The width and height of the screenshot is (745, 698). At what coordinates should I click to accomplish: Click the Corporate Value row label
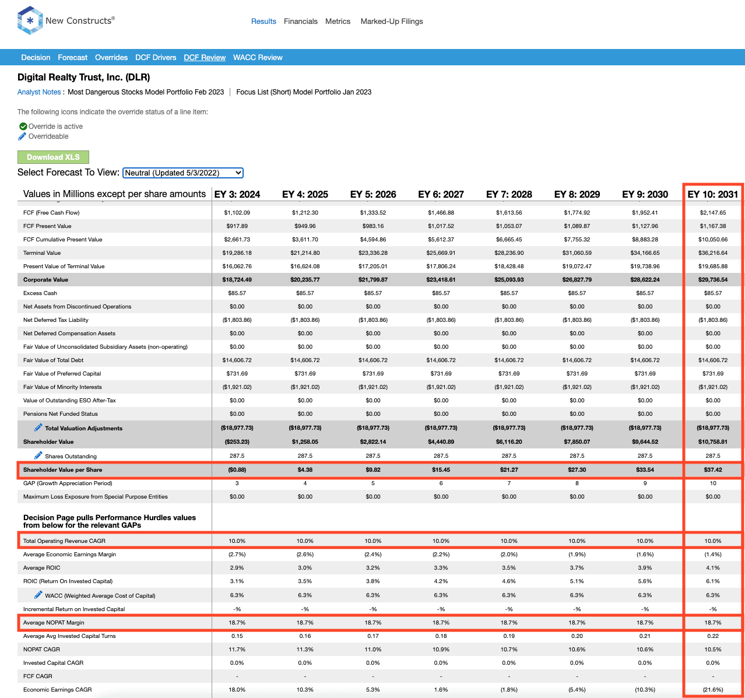click(x=45, y=280)
